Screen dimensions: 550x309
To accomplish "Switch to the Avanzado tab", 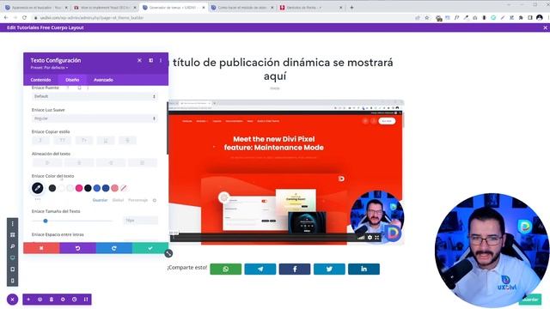I will (x=103, y=80).
